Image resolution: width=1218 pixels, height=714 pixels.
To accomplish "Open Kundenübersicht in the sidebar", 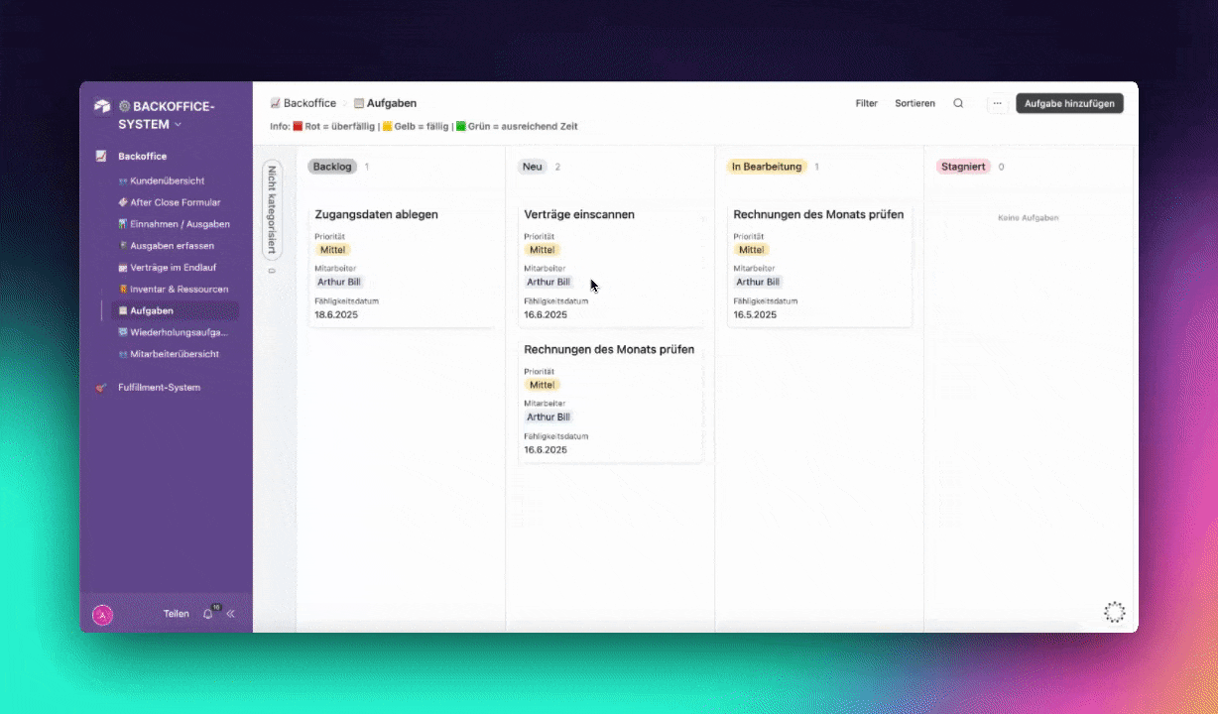I will (x=167, y=180).
